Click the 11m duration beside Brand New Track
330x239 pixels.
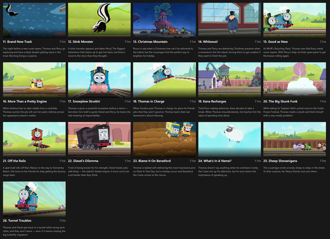coord(63,42)
